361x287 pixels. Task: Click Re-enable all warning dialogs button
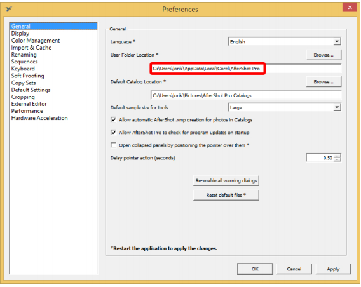226,180
